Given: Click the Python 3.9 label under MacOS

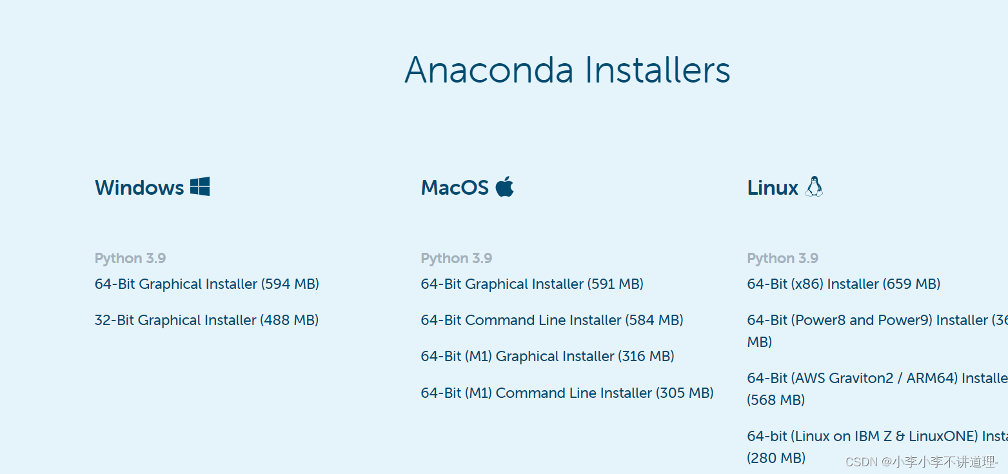Looking at the screenshot, I should [x=457, y=258].
